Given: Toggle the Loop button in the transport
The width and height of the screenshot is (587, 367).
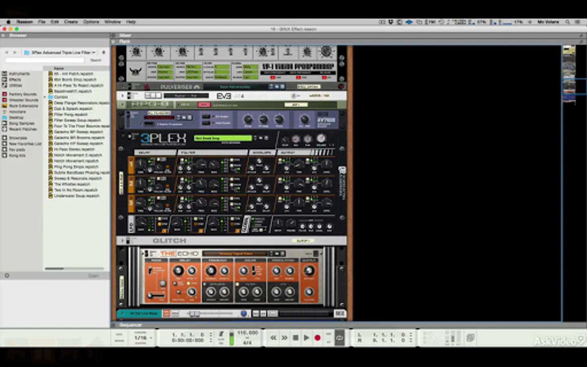Looking at the screenshot, I should click(339, 338).
